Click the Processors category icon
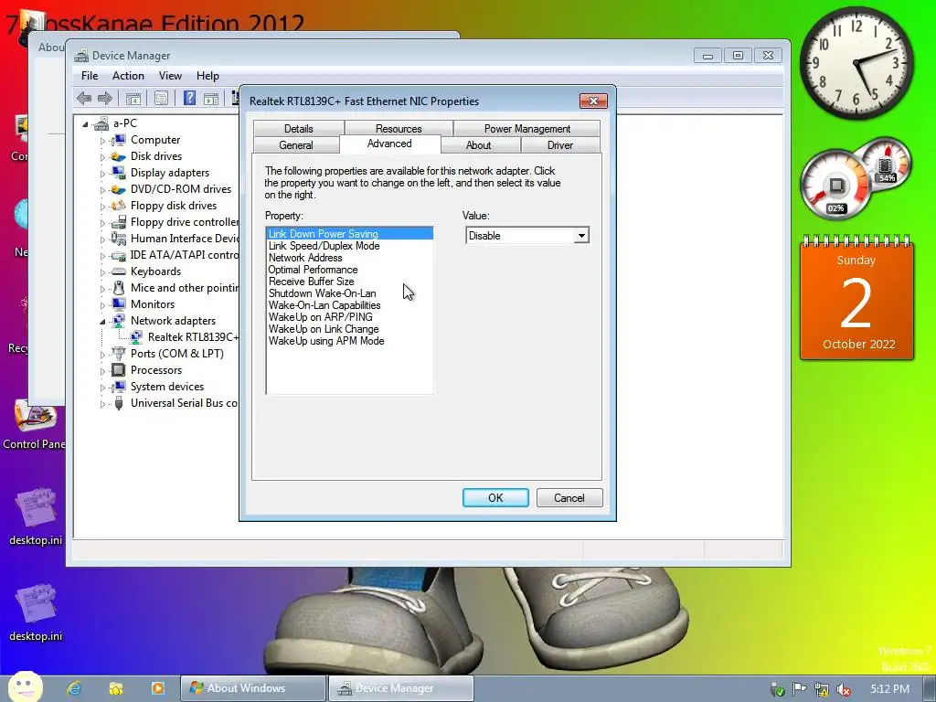This screenshot has height=702, width=936. point(118,370)
